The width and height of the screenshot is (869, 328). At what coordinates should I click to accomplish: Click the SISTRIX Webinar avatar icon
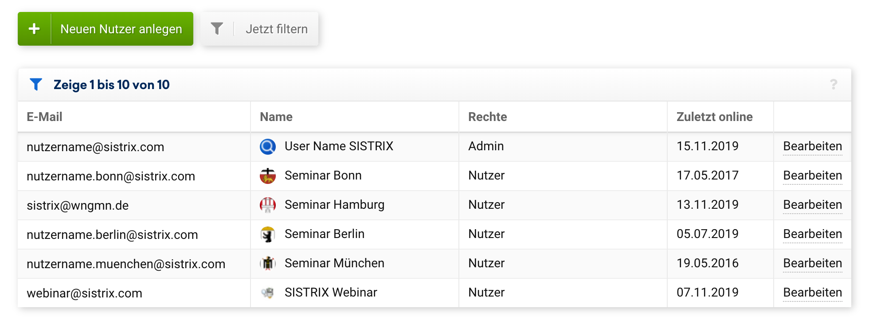[x=268, y=293]
